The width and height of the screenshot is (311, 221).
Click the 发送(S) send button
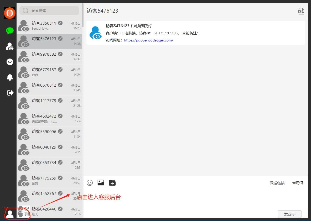(x=289, y=214)
